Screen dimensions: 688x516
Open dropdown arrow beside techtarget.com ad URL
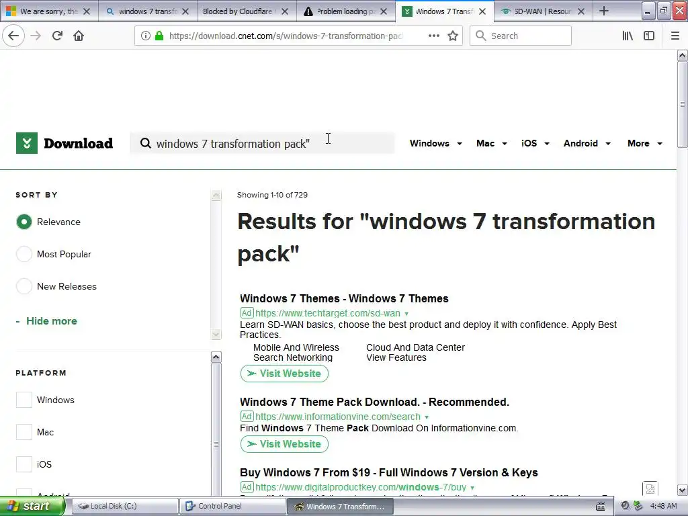(406, 314)
